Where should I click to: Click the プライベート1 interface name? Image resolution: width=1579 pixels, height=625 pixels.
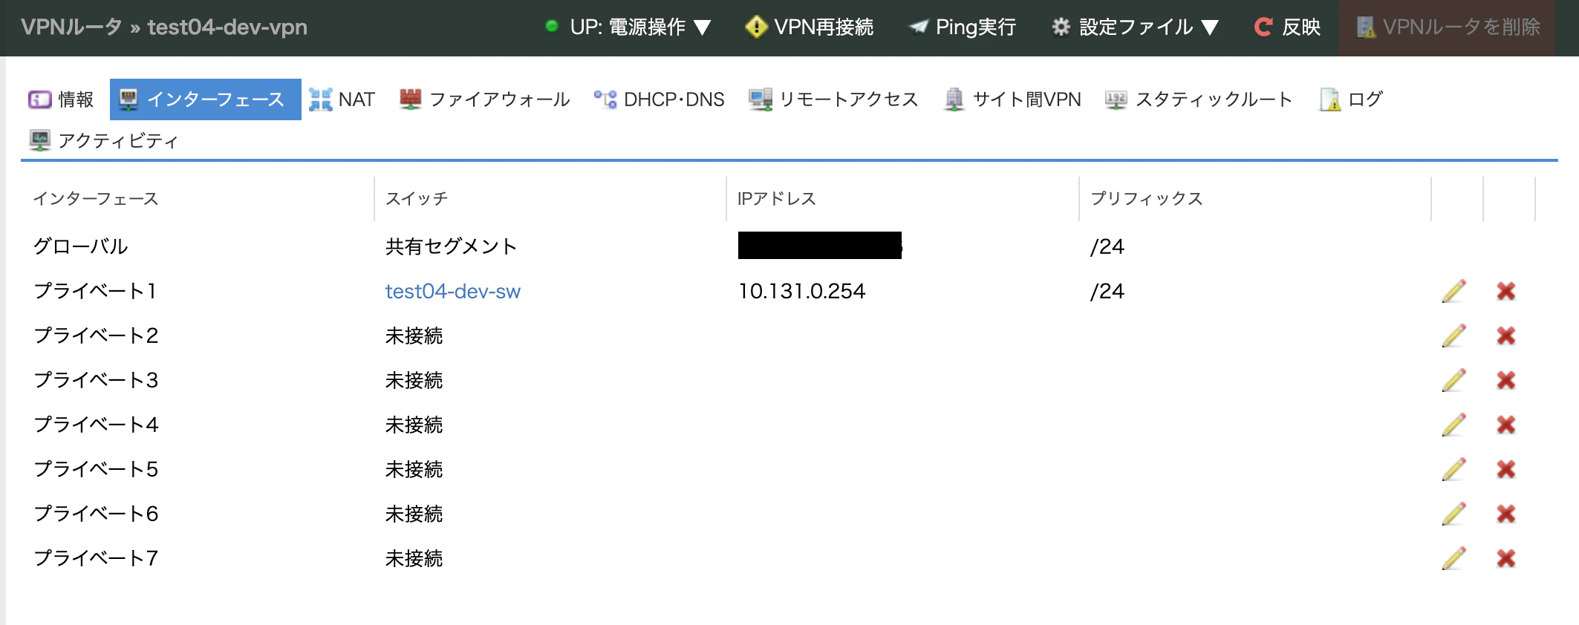[x=95, y=291]
